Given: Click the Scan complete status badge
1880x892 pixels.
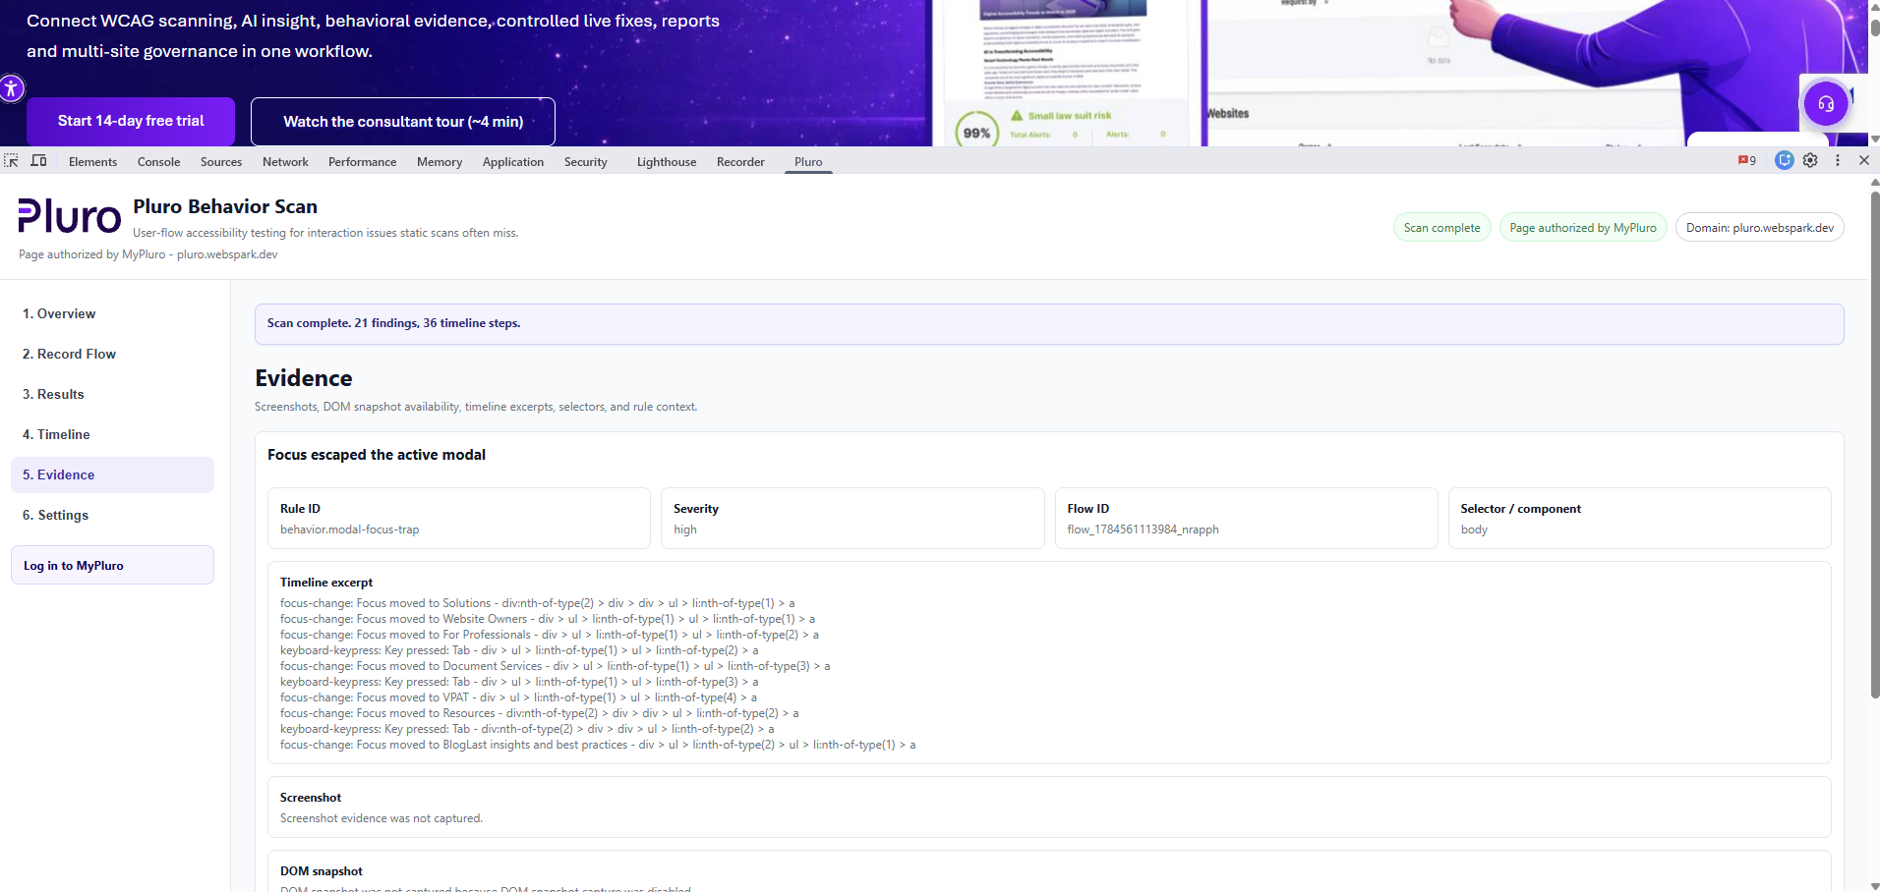Looking at the screenshot, I should pos(1441,228).
